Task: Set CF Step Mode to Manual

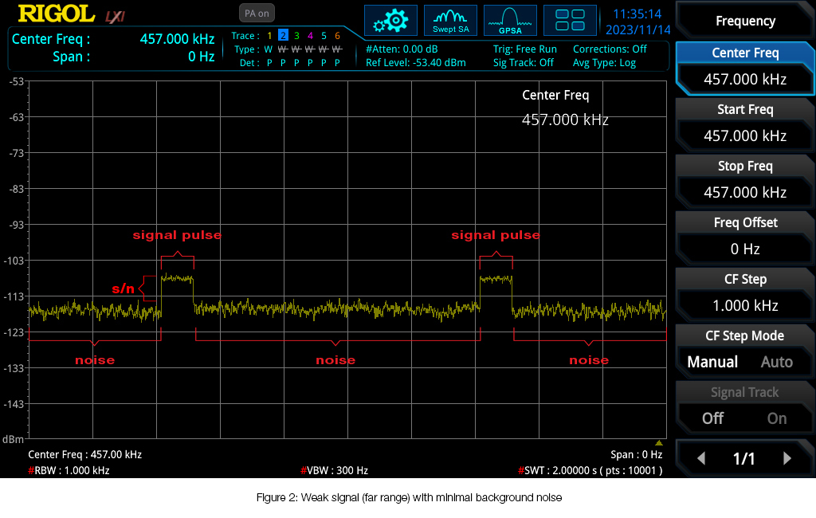Action: click(x=712, y=362)
